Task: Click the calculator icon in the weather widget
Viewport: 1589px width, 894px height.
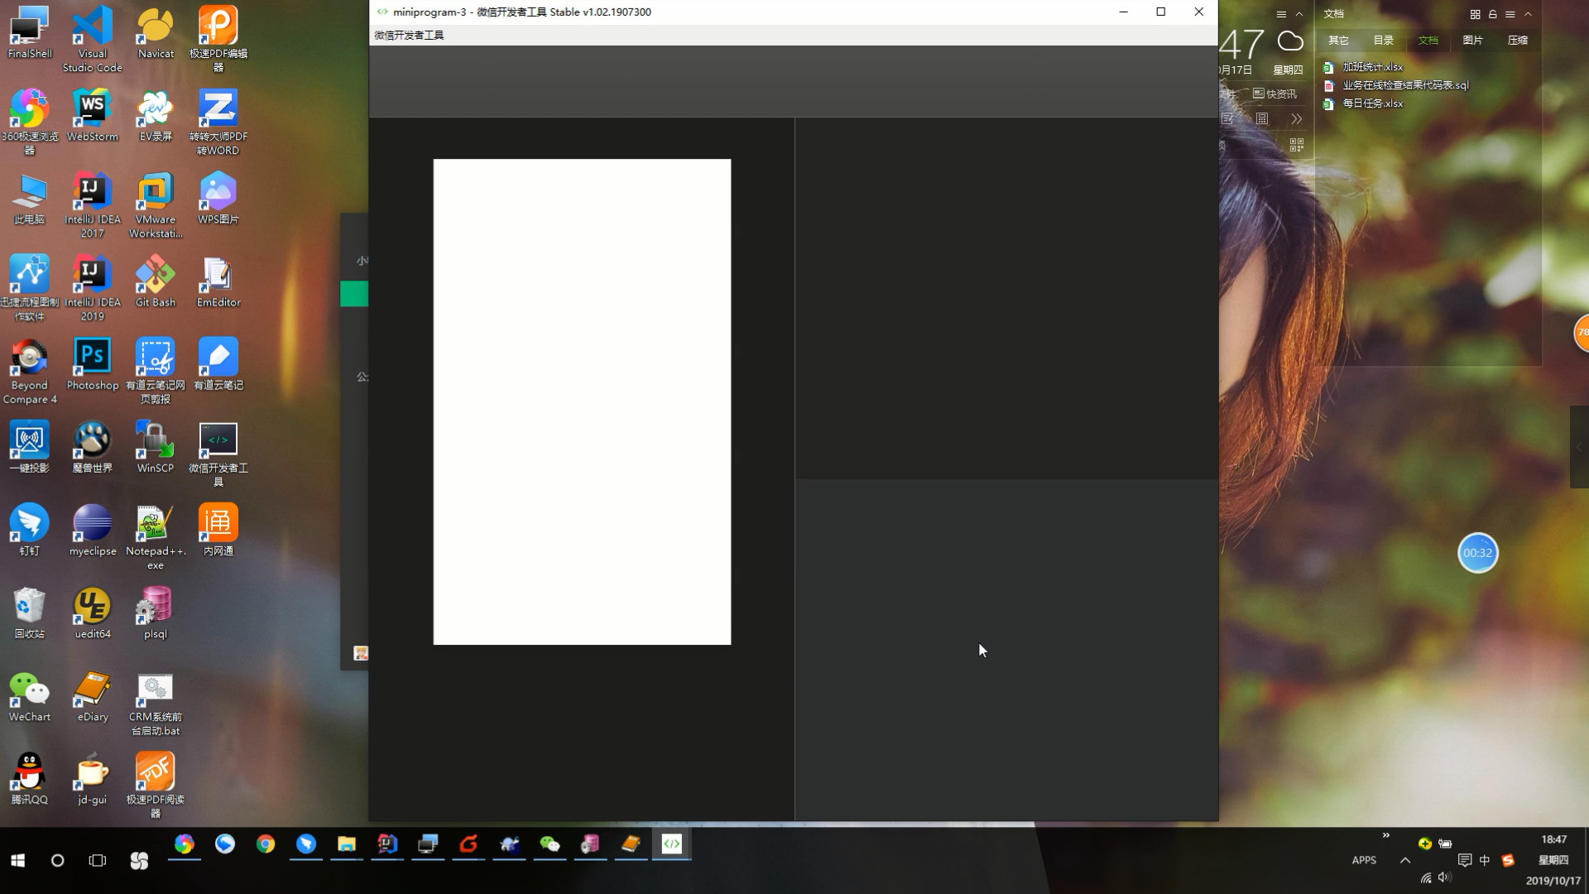Action: point(1261,118)
